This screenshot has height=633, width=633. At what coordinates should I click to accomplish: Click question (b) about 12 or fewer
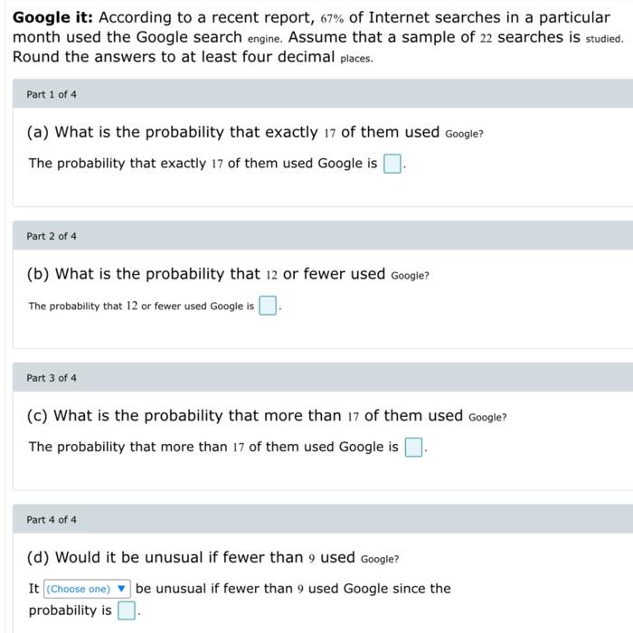click(x=228, y=274)
